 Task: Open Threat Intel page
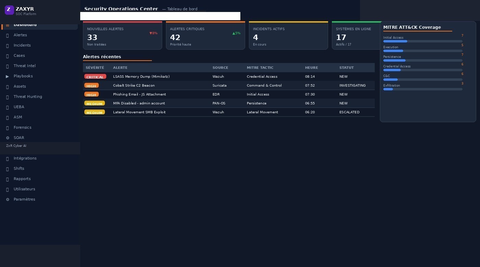25,66
